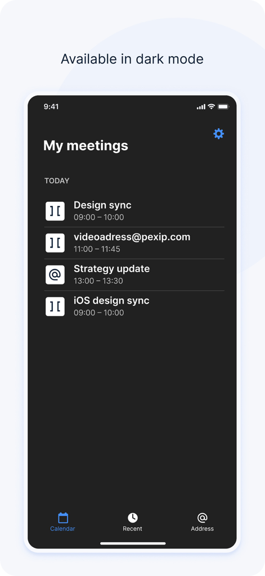Open the Strategy update meeting title

pos(112,269)
